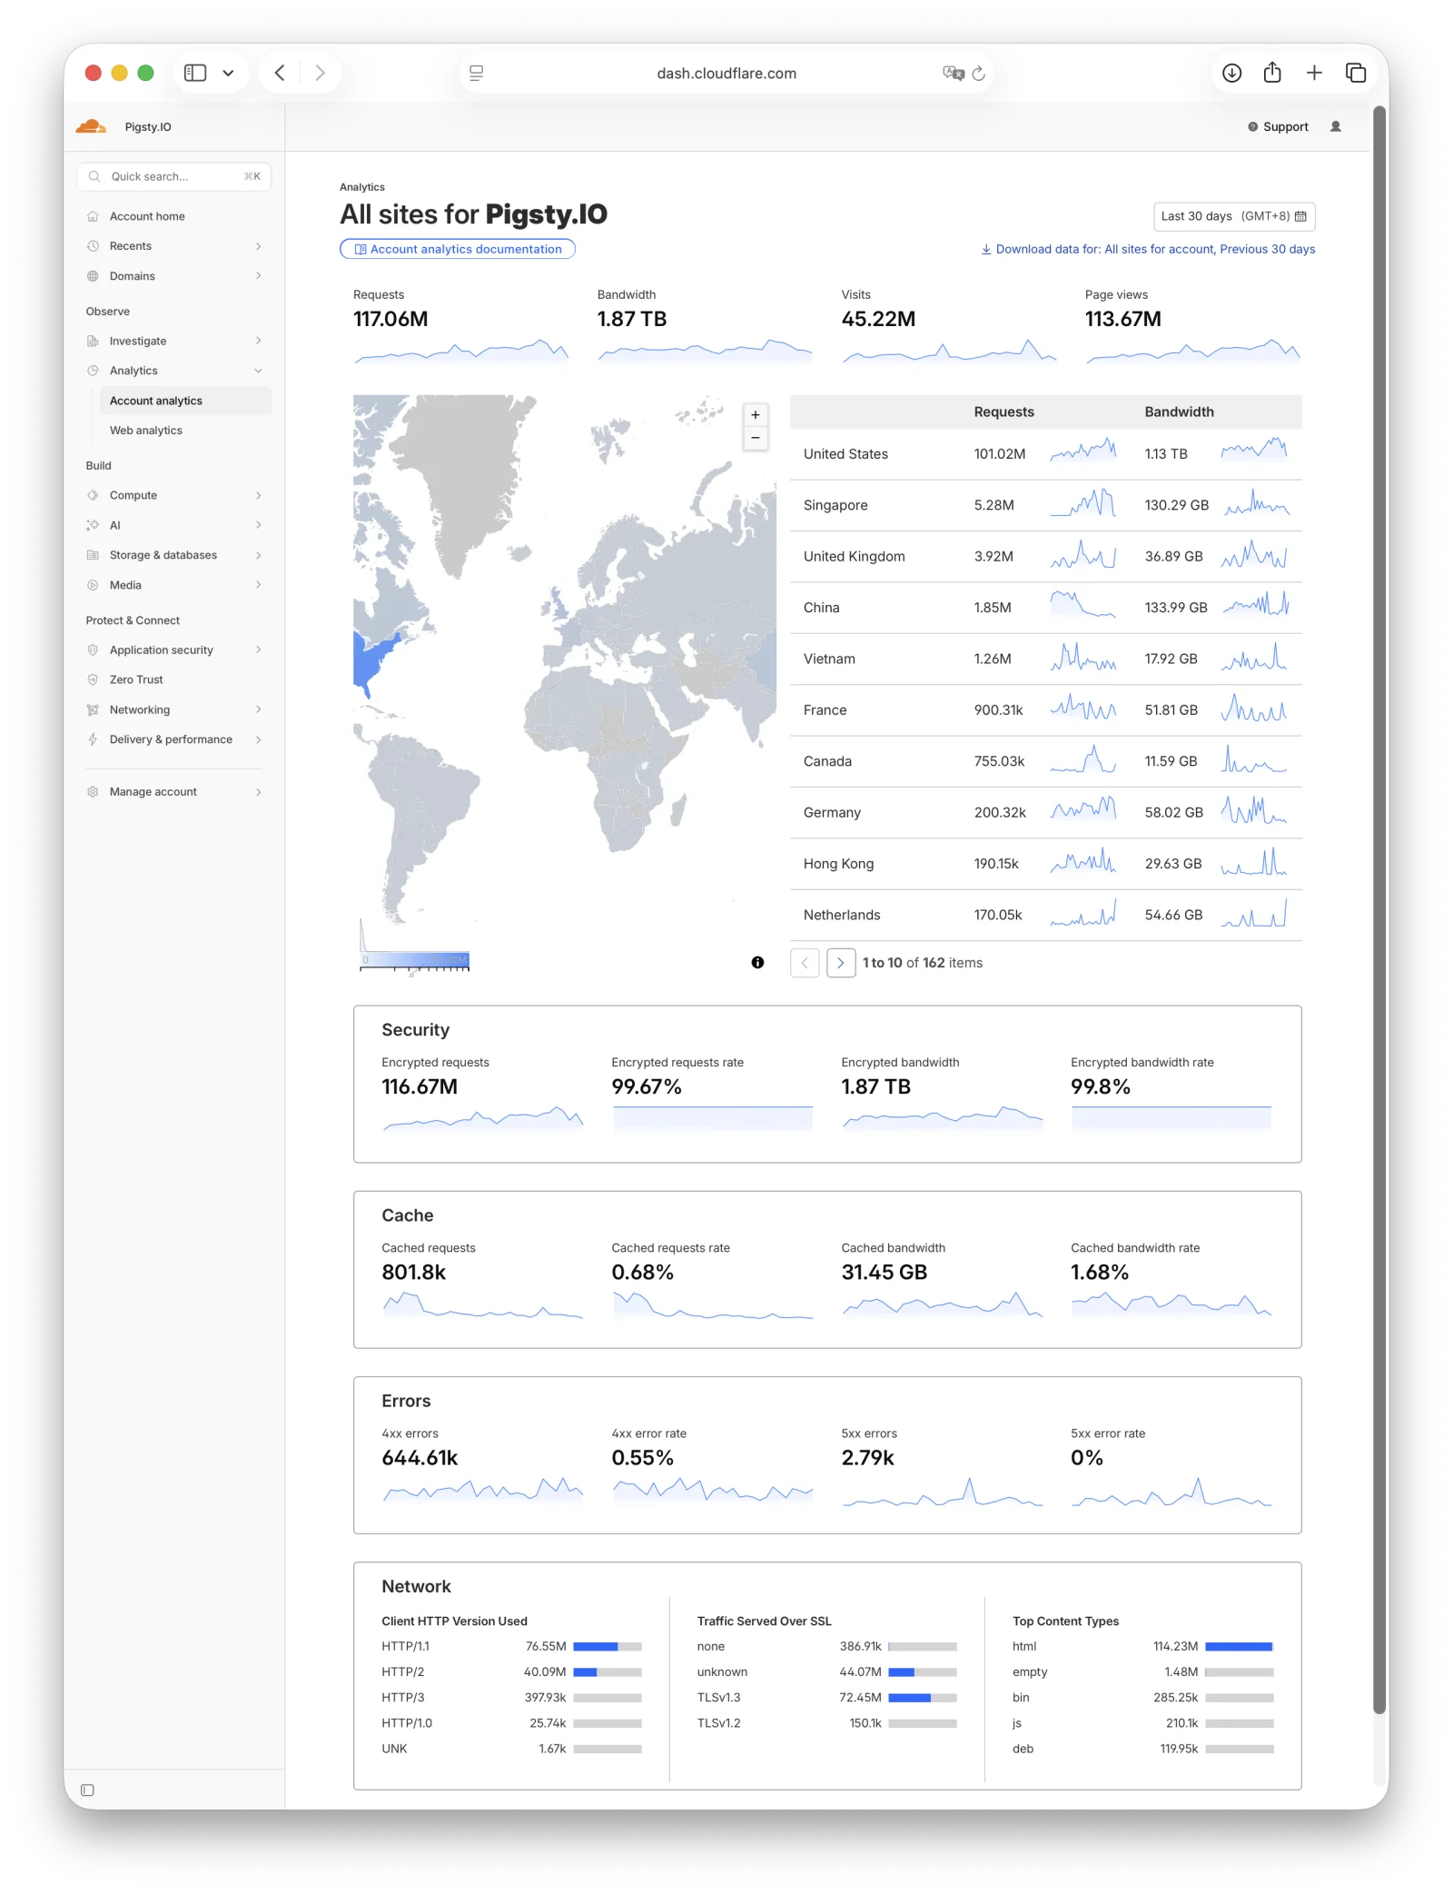Click the Account home house icon
The width and height of the screenshot is (1453, 1894).
click(93, 216)
